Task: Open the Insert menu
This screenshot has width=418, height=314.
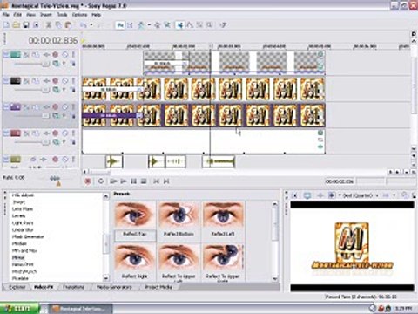Action: [46, 15]
